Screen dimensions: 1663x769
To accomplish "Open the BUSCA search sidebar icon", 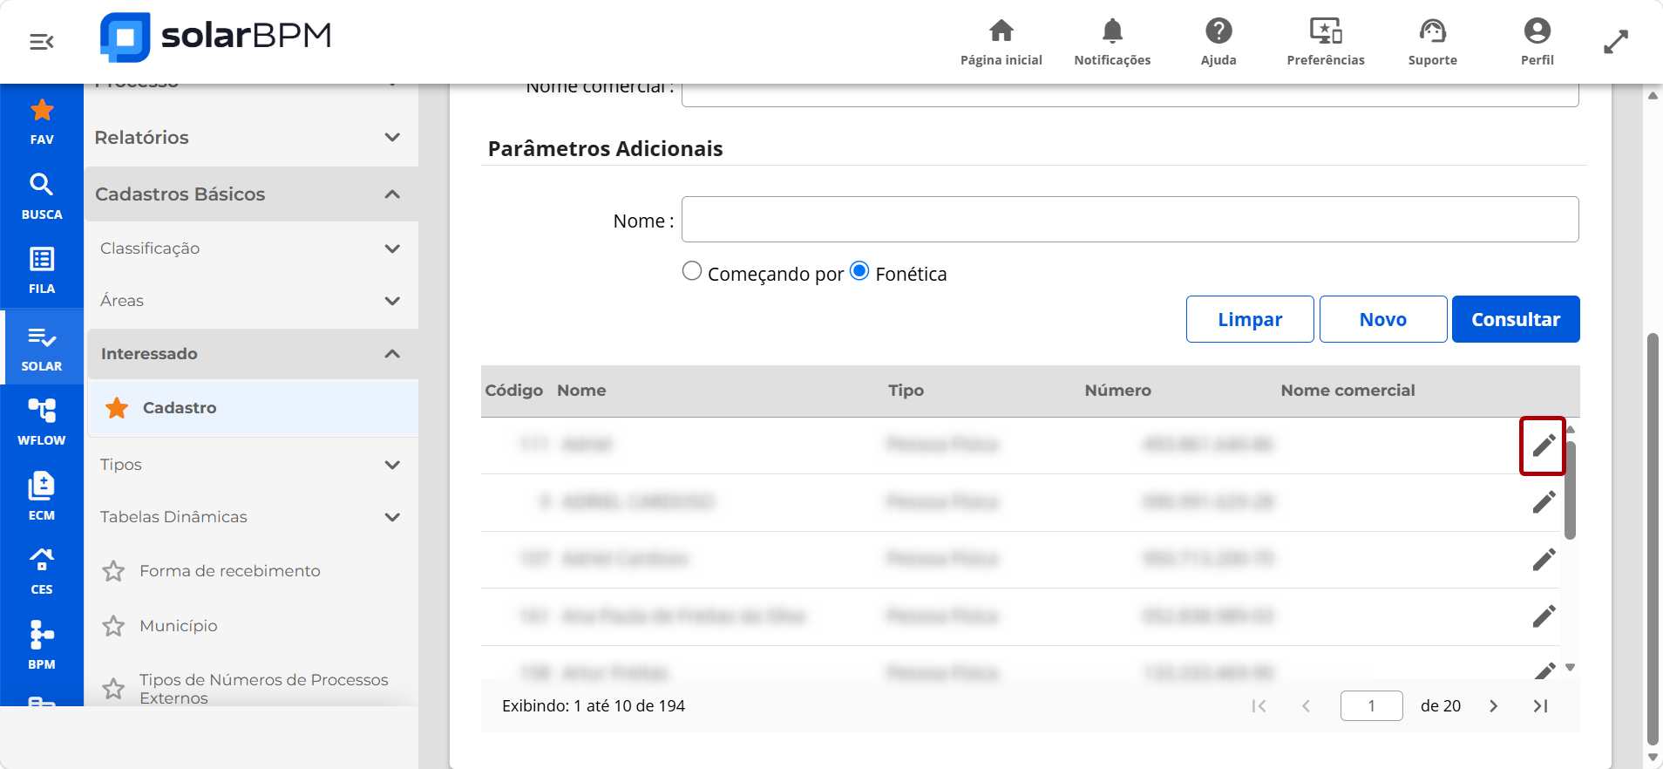I will coord(42,196).
